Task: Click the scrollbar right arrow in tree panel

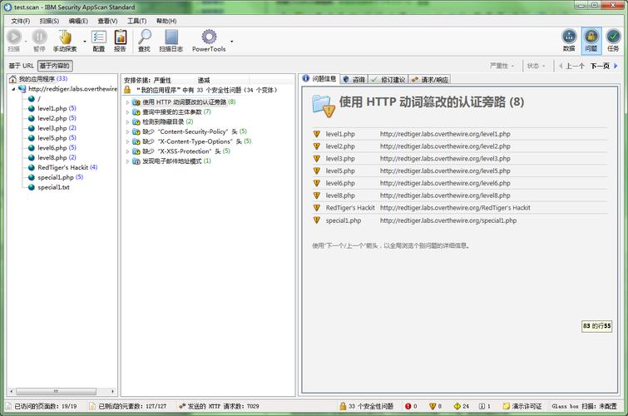Action: point(112,391)
